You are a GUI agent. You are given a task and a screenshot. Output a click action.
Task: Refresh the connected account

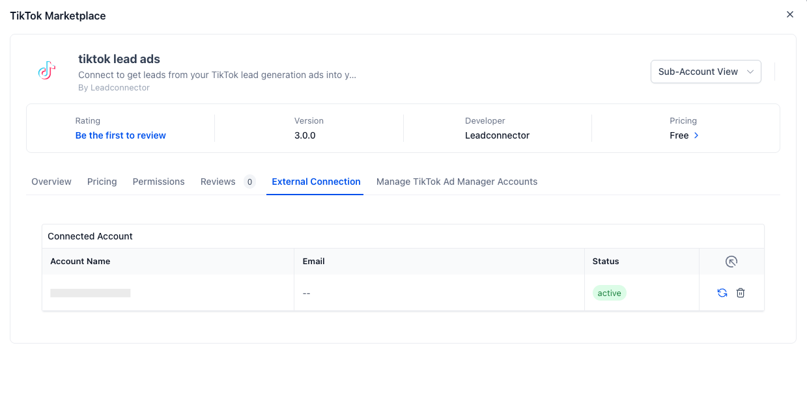tap(722, 293)
